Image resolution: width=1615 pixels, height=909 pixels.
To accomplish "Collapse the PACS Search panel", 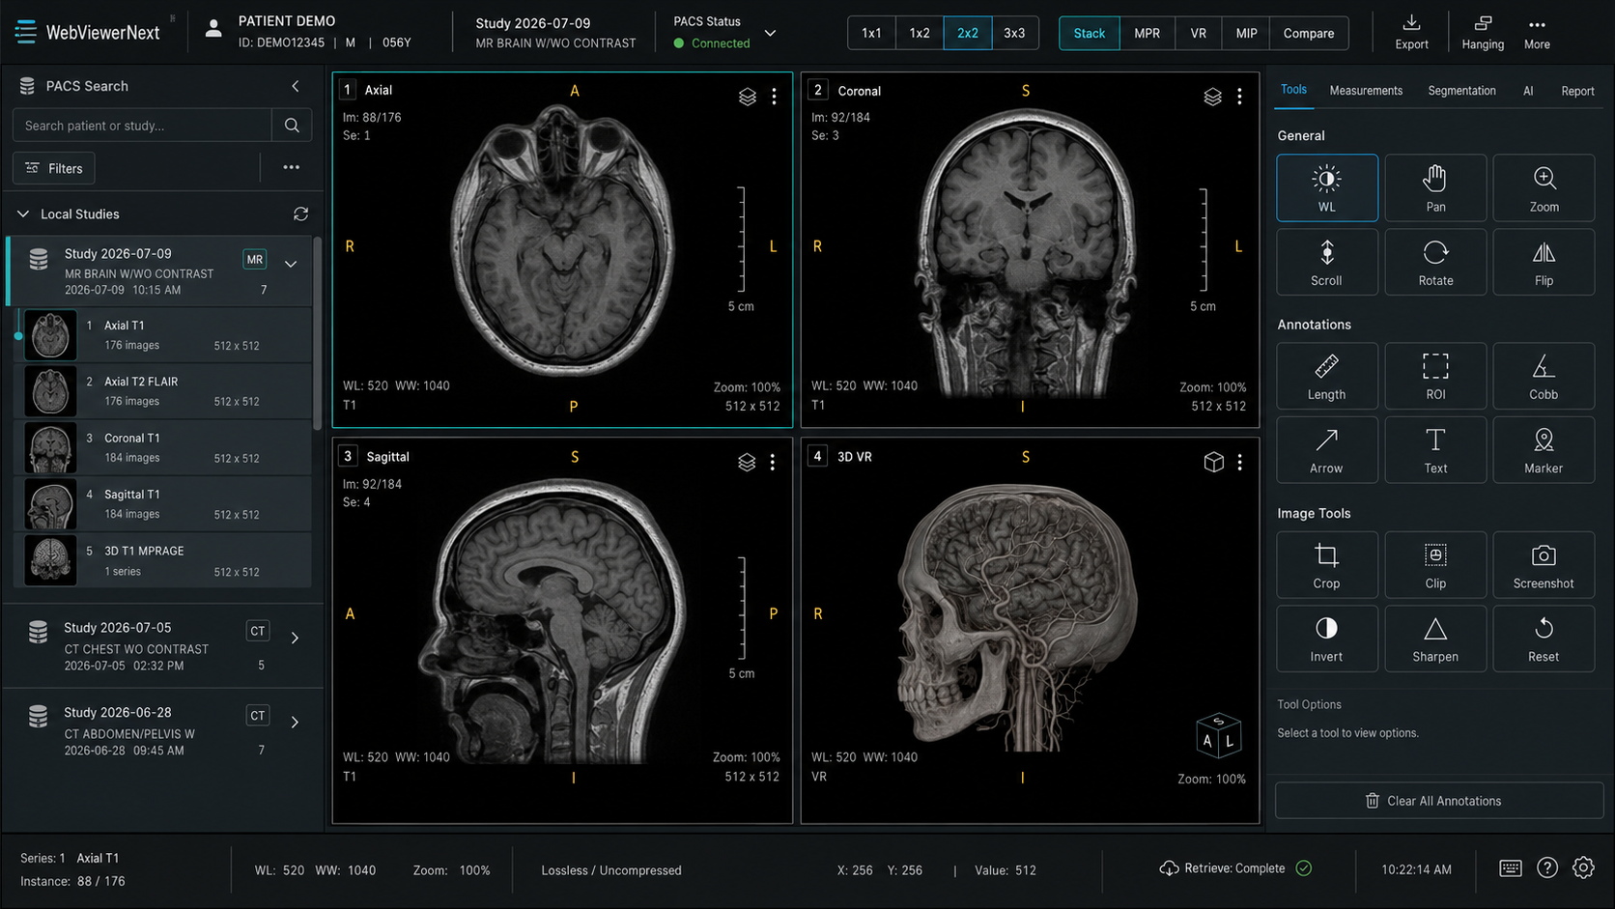I will tap(296, 86).
